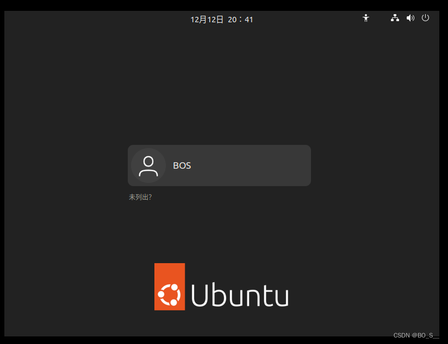Click the 未列出? link

coord(140,197)
